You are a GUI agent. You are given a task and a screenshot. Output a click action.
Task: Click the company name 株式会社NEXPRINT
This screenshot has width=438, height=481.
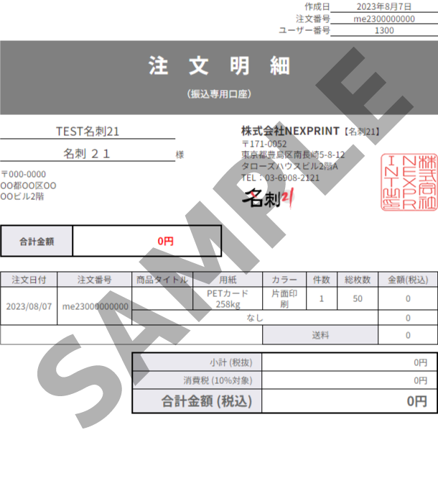coord(290,132)
